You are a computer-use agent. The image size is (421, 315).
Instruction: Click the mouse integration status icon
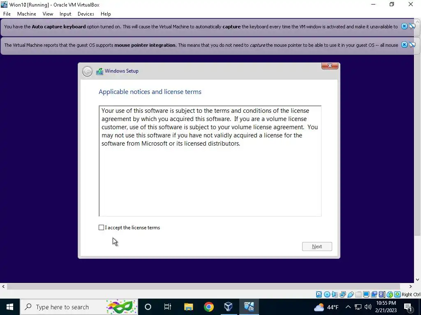pyautogui.click(x=390, y=294)
